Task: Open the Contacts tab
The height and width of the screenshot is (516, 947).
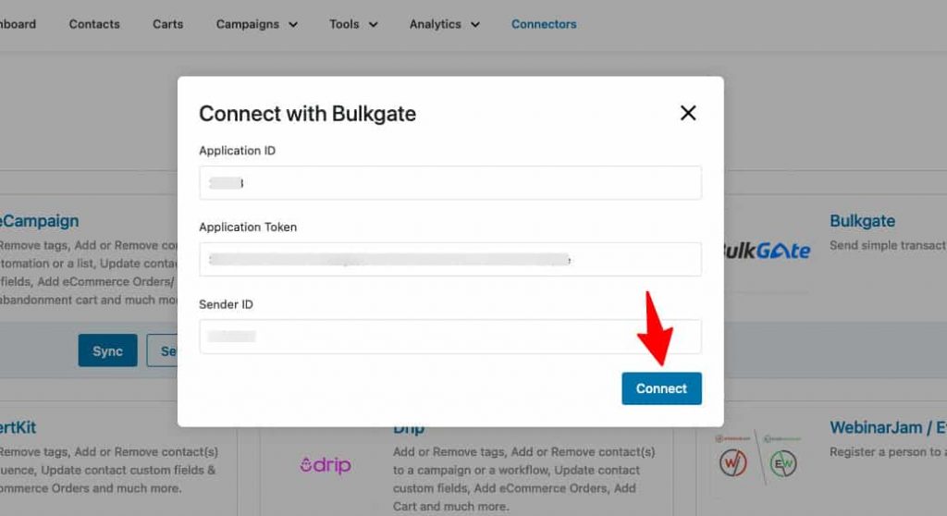Action: click(x=94, y=24)
